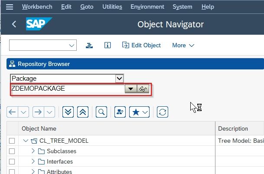Select the Subclasses folder entry
Screen dimensions: 264x174
click(62, 151)
